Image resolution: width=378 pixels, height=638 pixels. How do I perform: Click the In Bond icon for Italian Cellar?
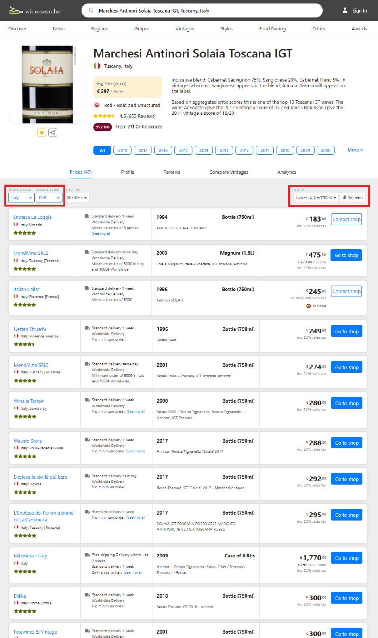coord(309,306)
